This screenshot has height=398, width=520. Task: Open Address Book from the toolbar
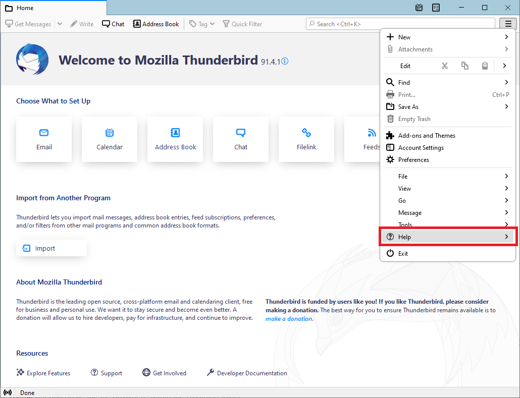coord(156,24)
